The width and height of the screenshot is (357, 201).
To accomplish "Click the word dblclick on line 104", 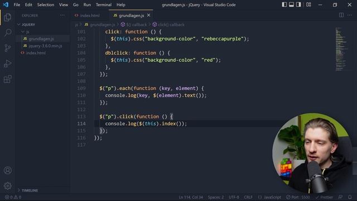I will tap(117, 53).
